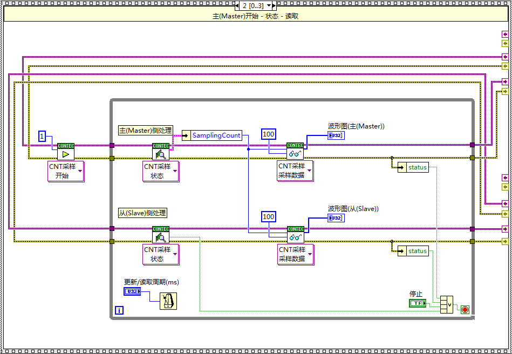Viewport: 512px width, 354px height.
Task: Open Master-side CNT采样 状态 ring dropdown
Action: point(175,172)
